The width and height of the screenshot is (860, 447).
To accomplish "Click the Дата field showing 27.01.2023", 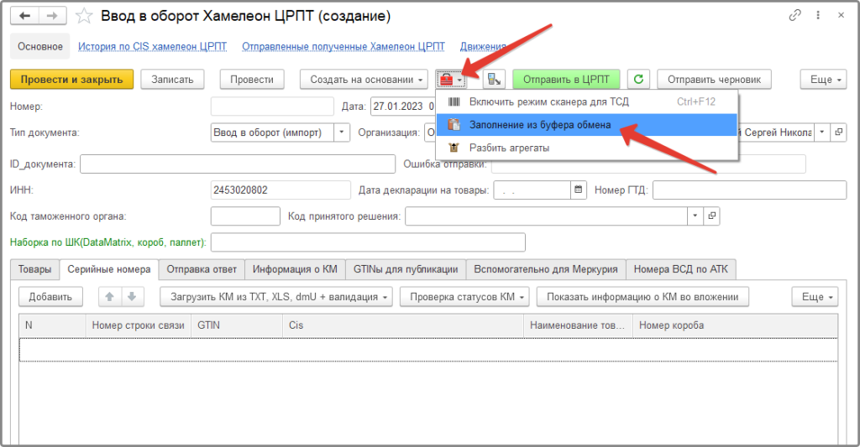I will [x=402, y=107].
